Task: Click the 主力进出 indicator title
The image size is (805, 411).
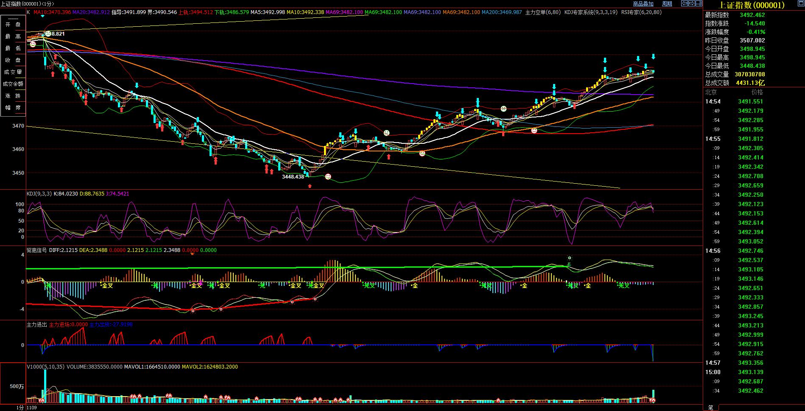Action: (x=36, y=324)
